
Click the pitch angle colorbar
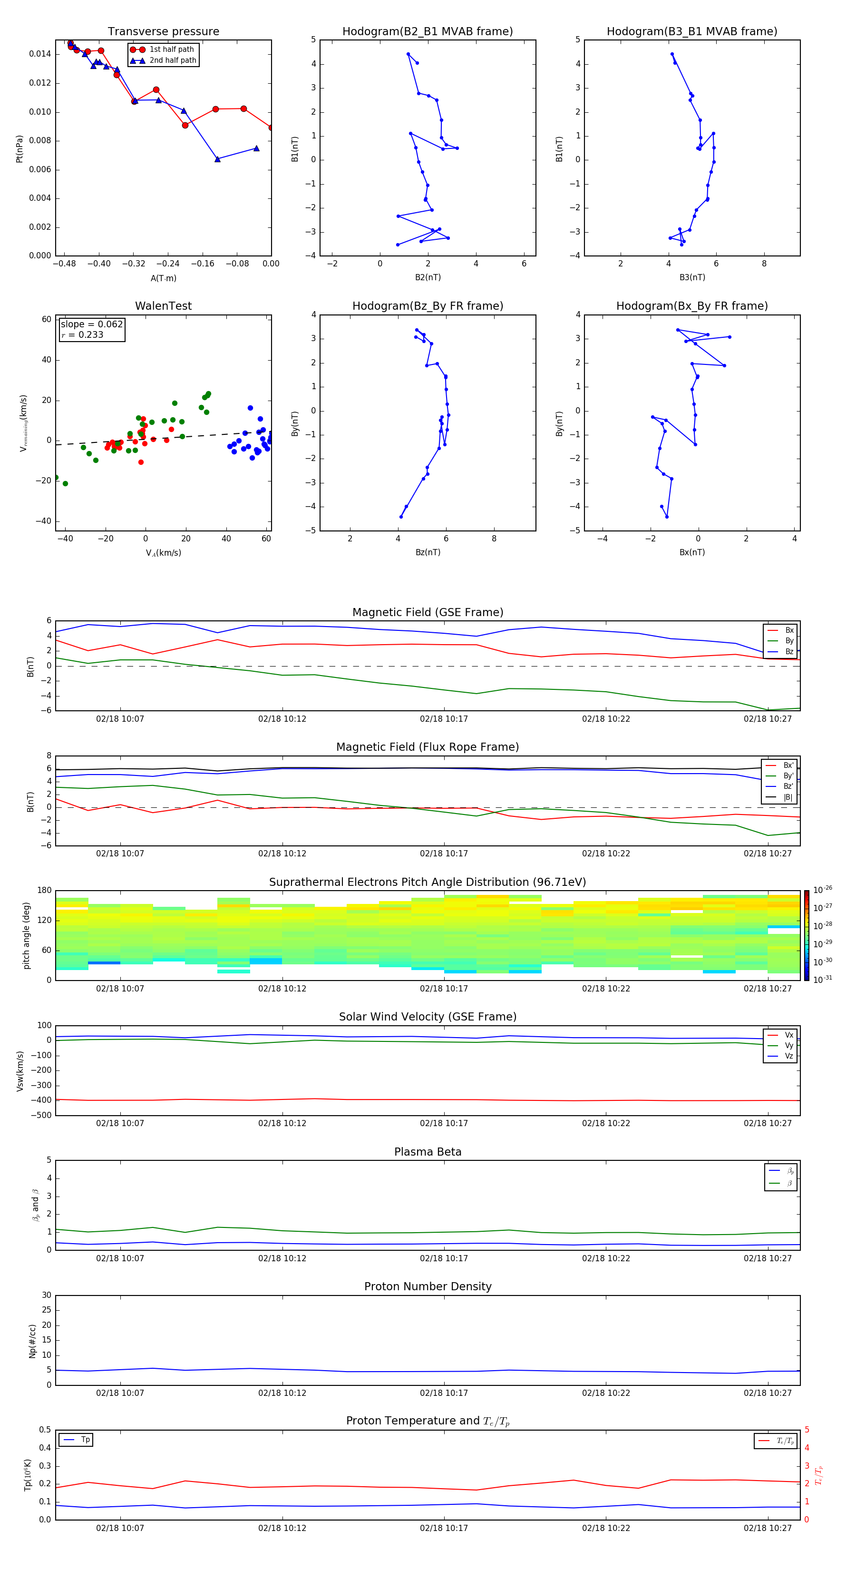tap(807, 935)
